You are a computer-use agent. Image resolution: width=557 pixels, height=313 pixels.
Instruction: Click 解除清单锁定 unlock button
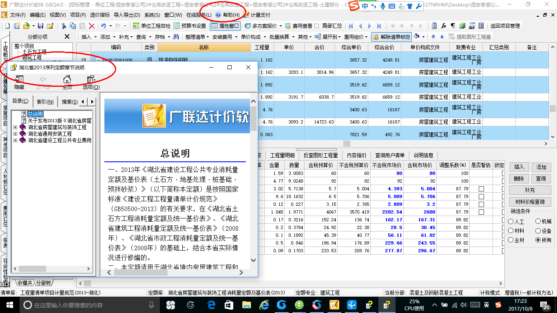point(391,37)
